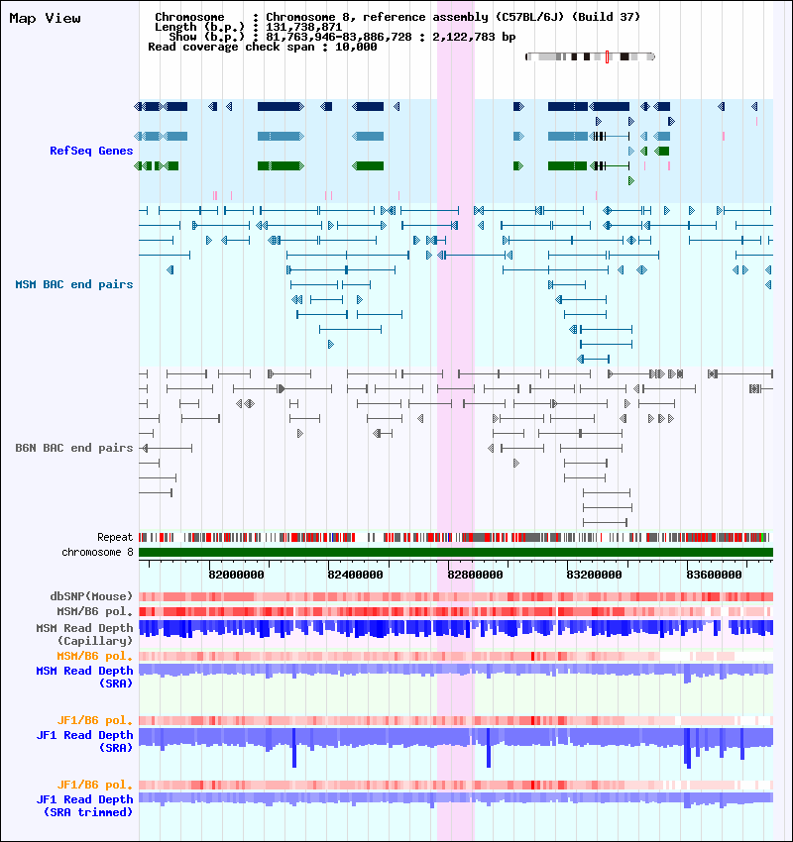Click the 82000000 ruler position label

click(236, 575)
